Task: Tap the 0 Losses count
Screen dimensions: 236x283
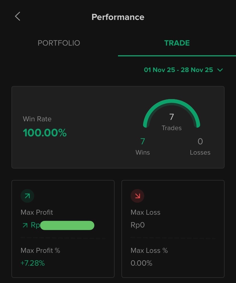Action: [x=200, y=141]
